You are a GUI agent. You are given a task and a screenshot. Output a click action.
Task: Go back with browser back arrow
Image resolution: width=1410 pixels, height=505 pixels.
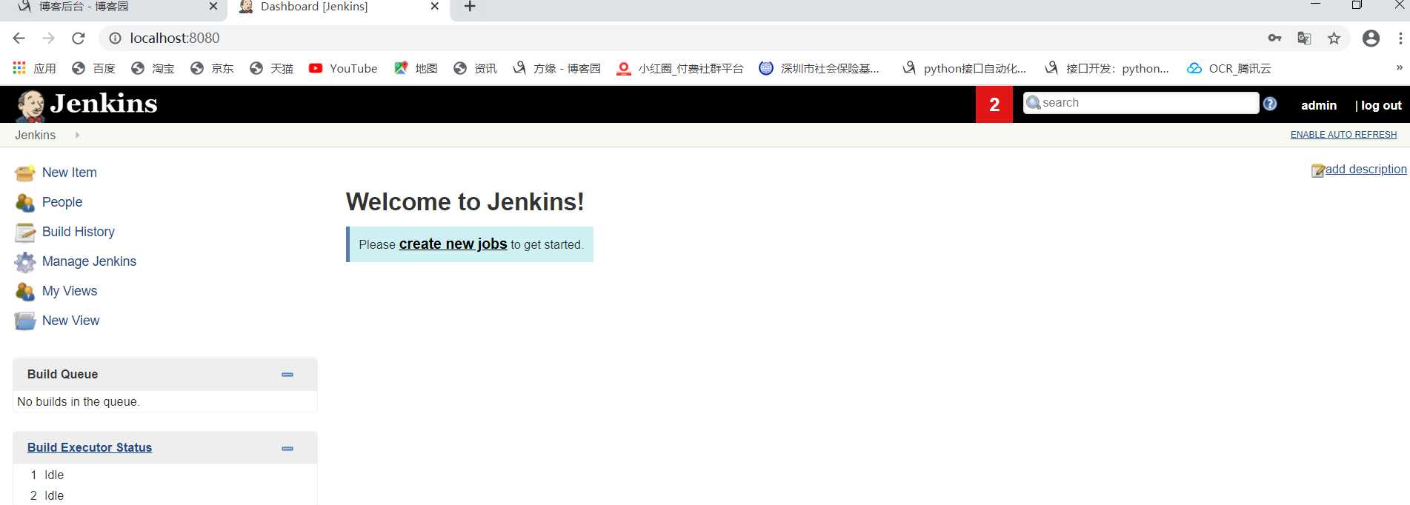tap(19, 38)
